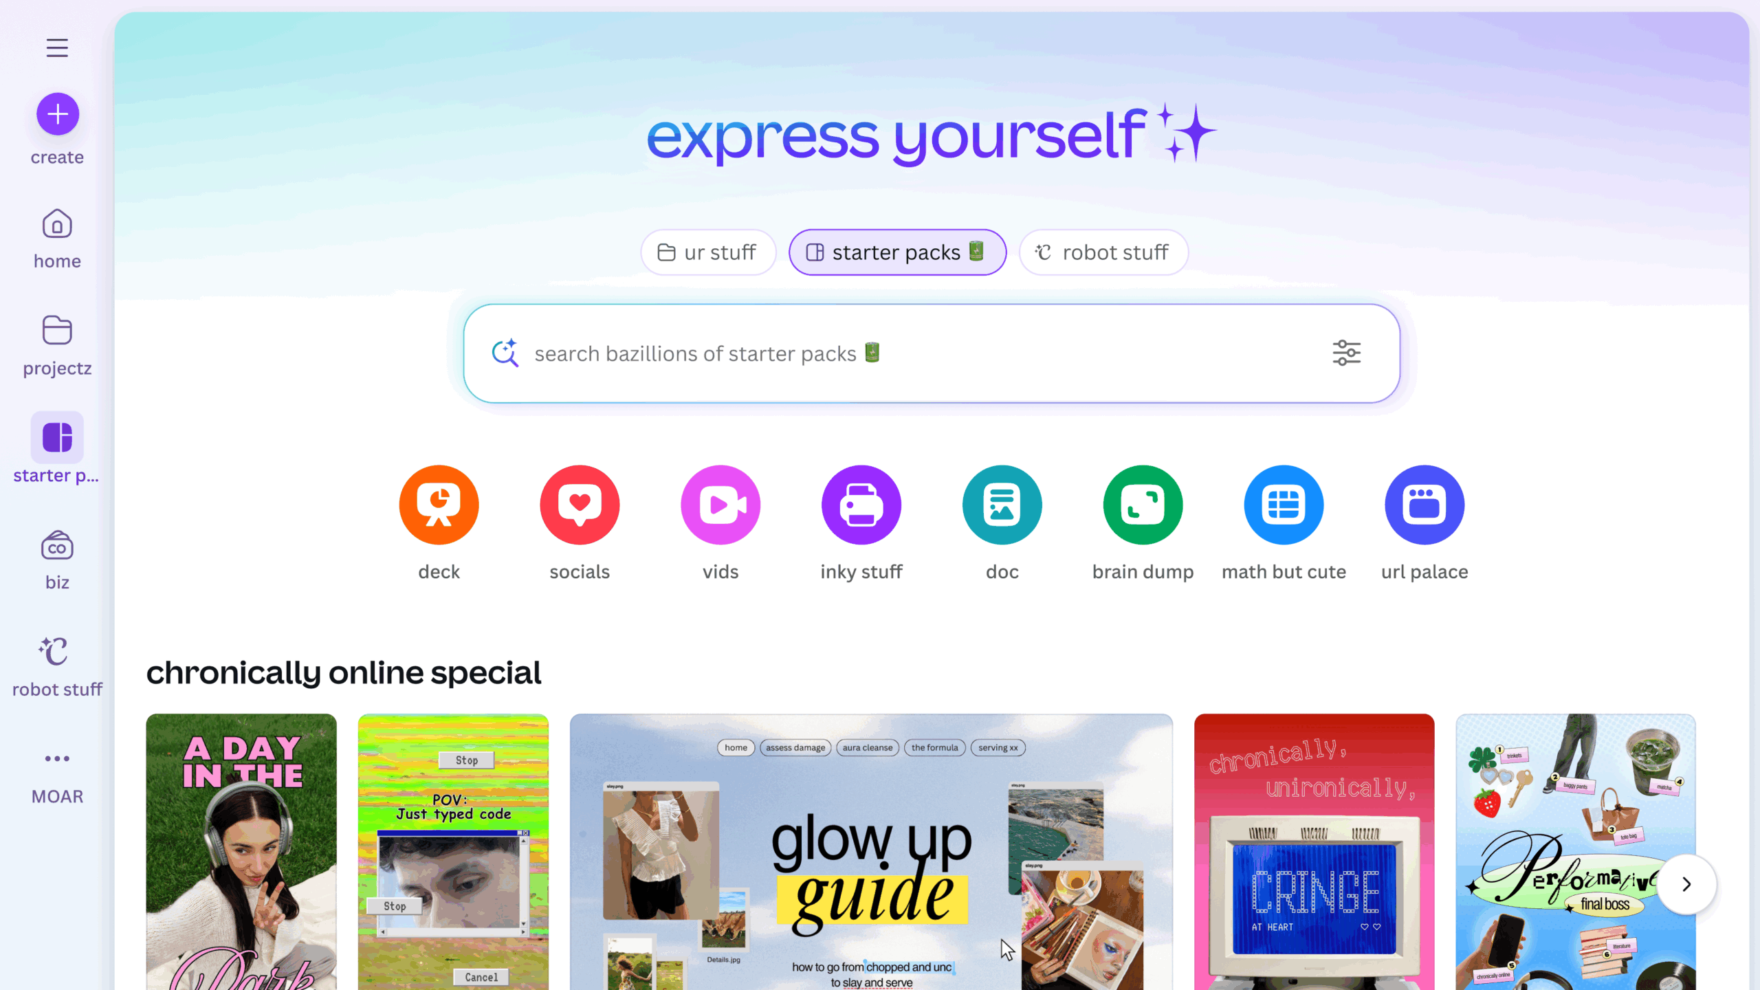Open the vids category
Screen dimensions: 1760x990
click(x=720, y=505)
